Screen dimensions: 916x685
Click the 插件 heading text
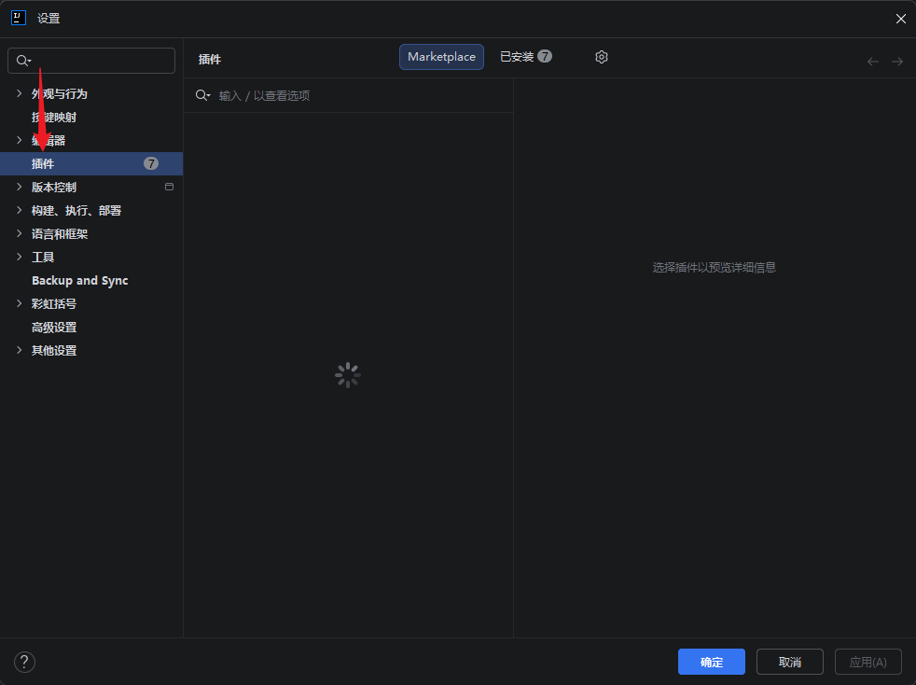[210, 59]
